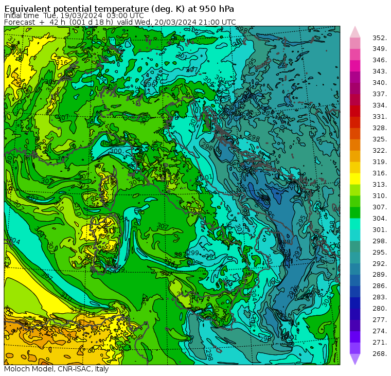Click the legend value 352.
391x376 pixels.
(x=380, y=38)
